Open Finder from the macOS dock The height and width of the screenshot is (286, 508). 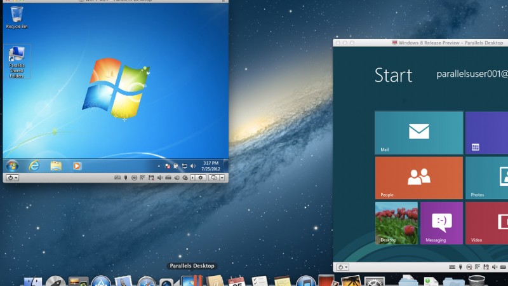click(33, 281)
